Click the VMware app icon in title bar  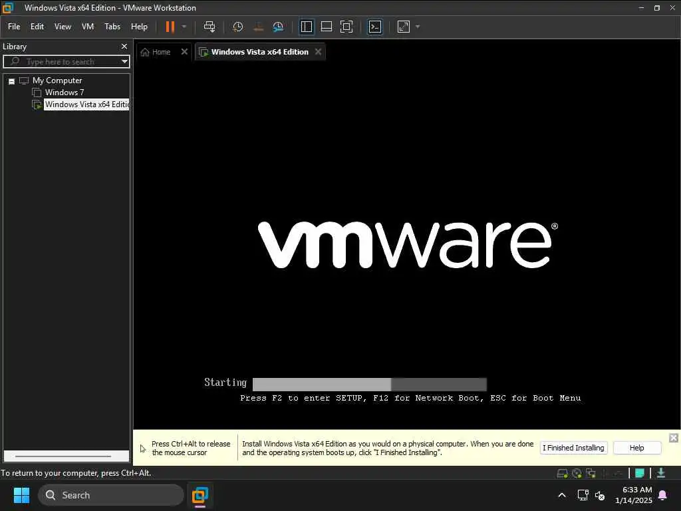click(x=8, y=8)
